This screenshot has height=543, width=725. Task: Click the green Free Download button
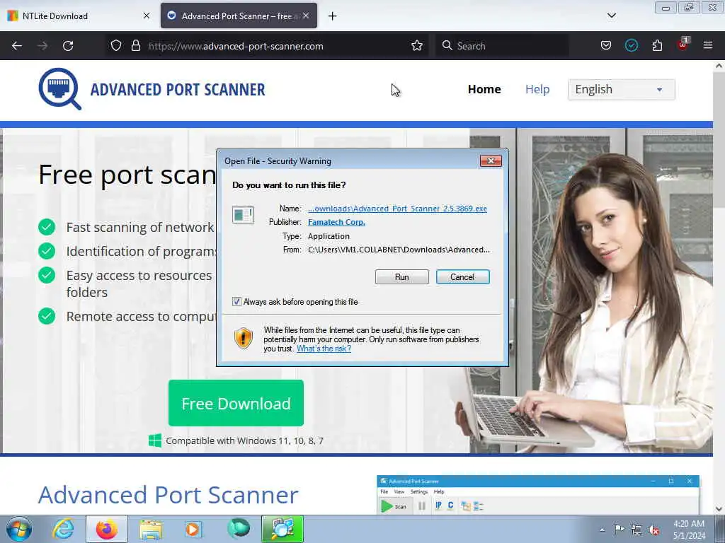pyautogui.click(x=236, y=403)
